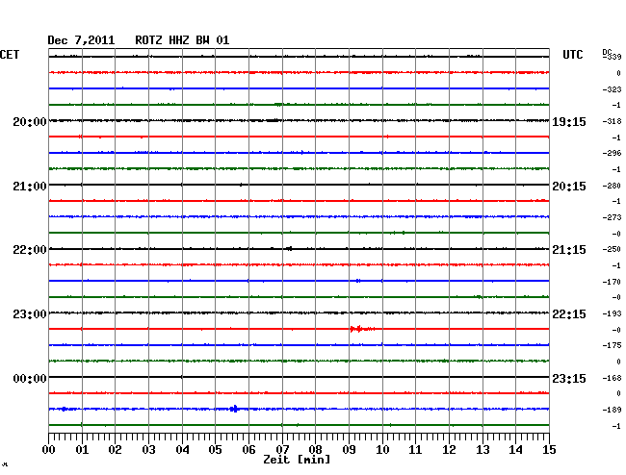This screenshot has width=626, height=475.
Task: Click the minute axis label '13'
Action: coord(483,450)
